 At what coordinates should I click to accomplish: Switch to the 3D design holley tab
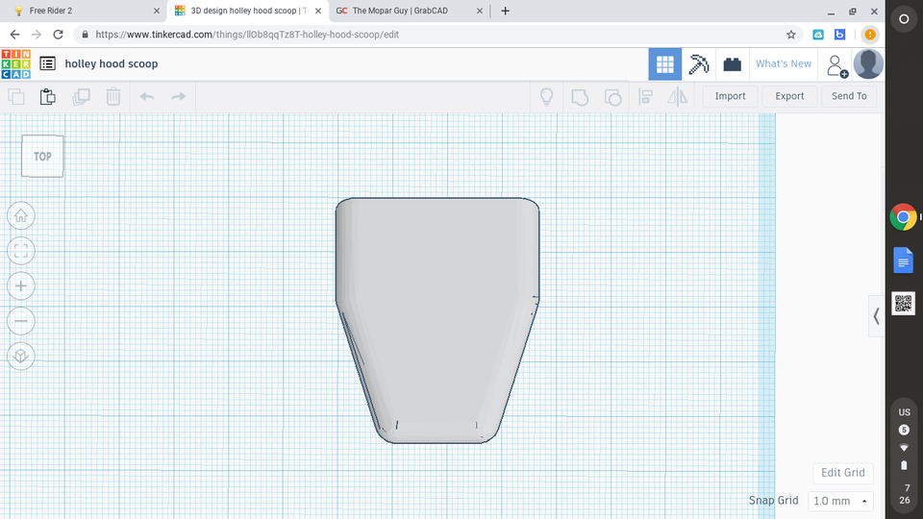click(248, 11)
